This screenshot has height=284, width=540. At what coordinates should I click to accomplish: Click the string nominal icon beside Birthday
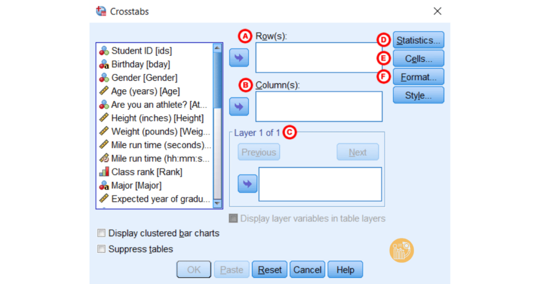click(x=104, y=64)
